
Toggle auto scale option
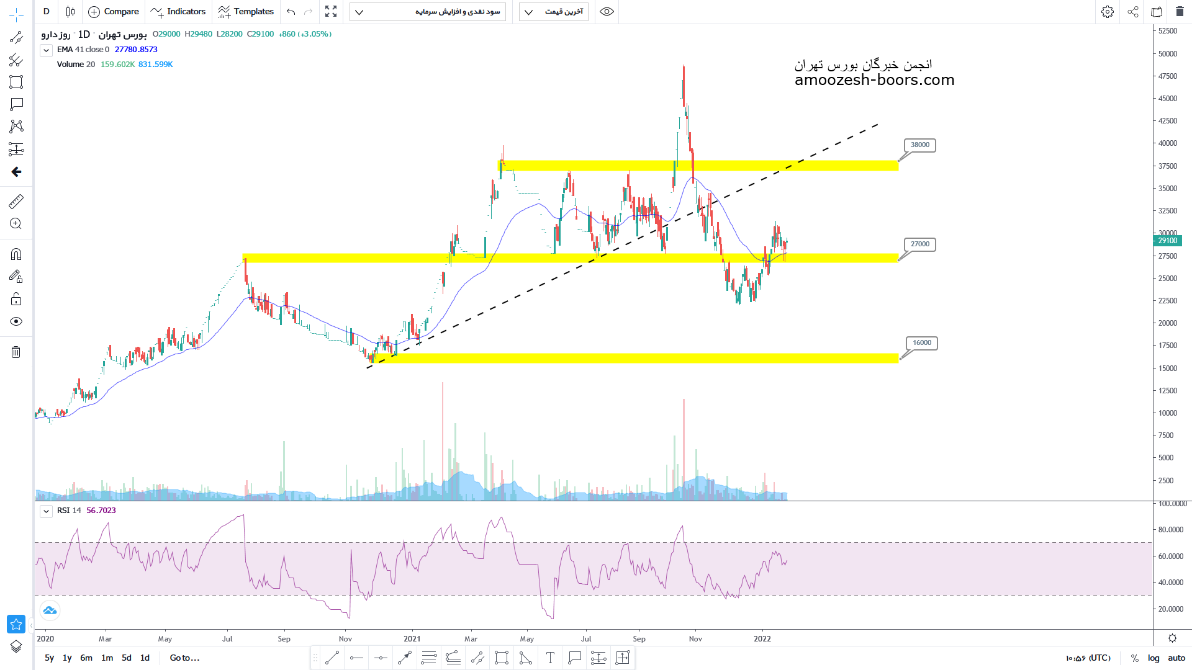(1176, 658)
